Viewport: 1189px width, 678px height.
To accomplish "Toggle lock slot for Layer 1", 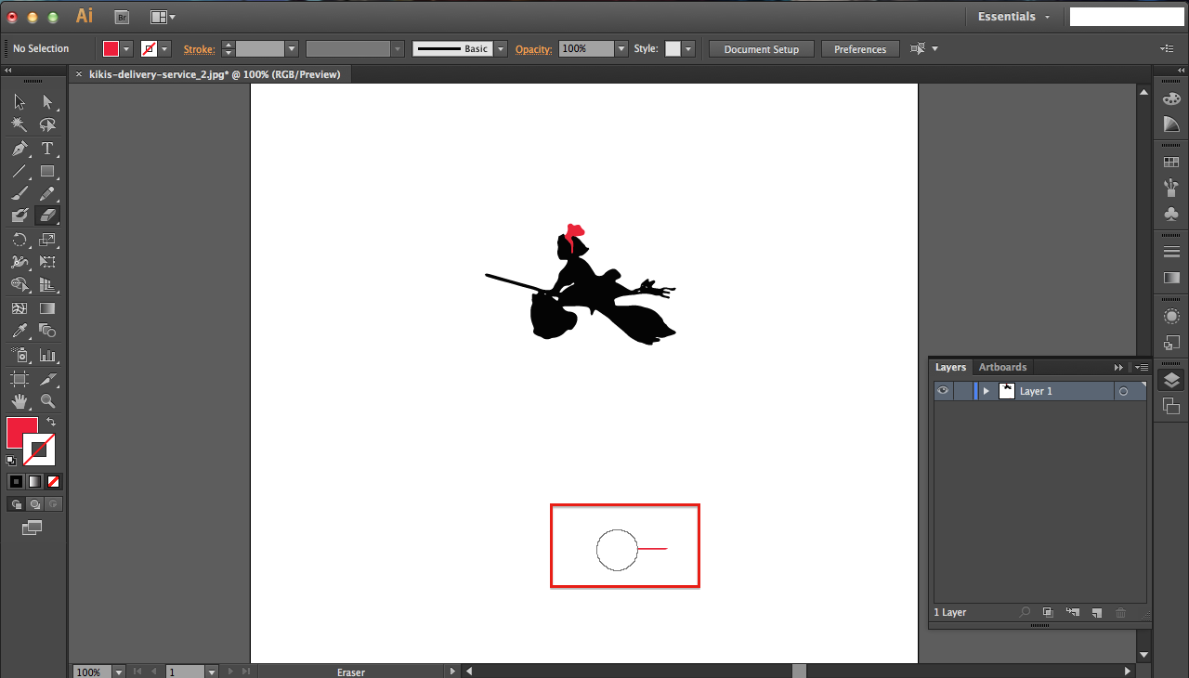I will pos(961,391).
